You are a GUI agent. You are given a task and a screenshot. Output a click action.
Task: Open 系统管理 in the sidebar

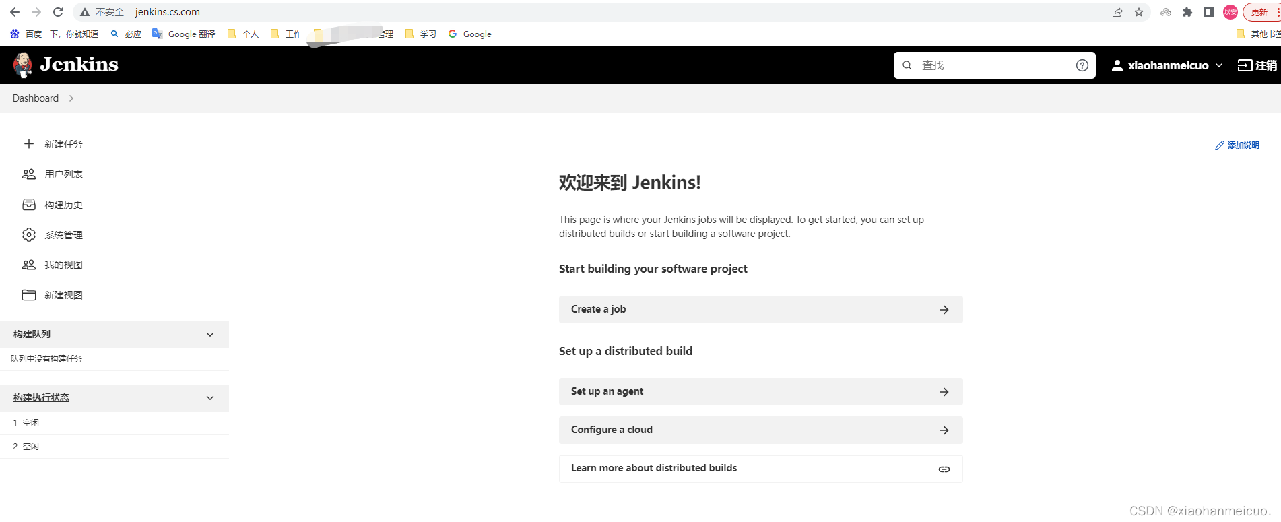click(63, 235)
